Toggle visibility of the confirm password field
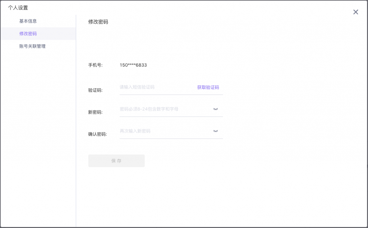Screen dimensions: 368x228 (x=216, y=131)
